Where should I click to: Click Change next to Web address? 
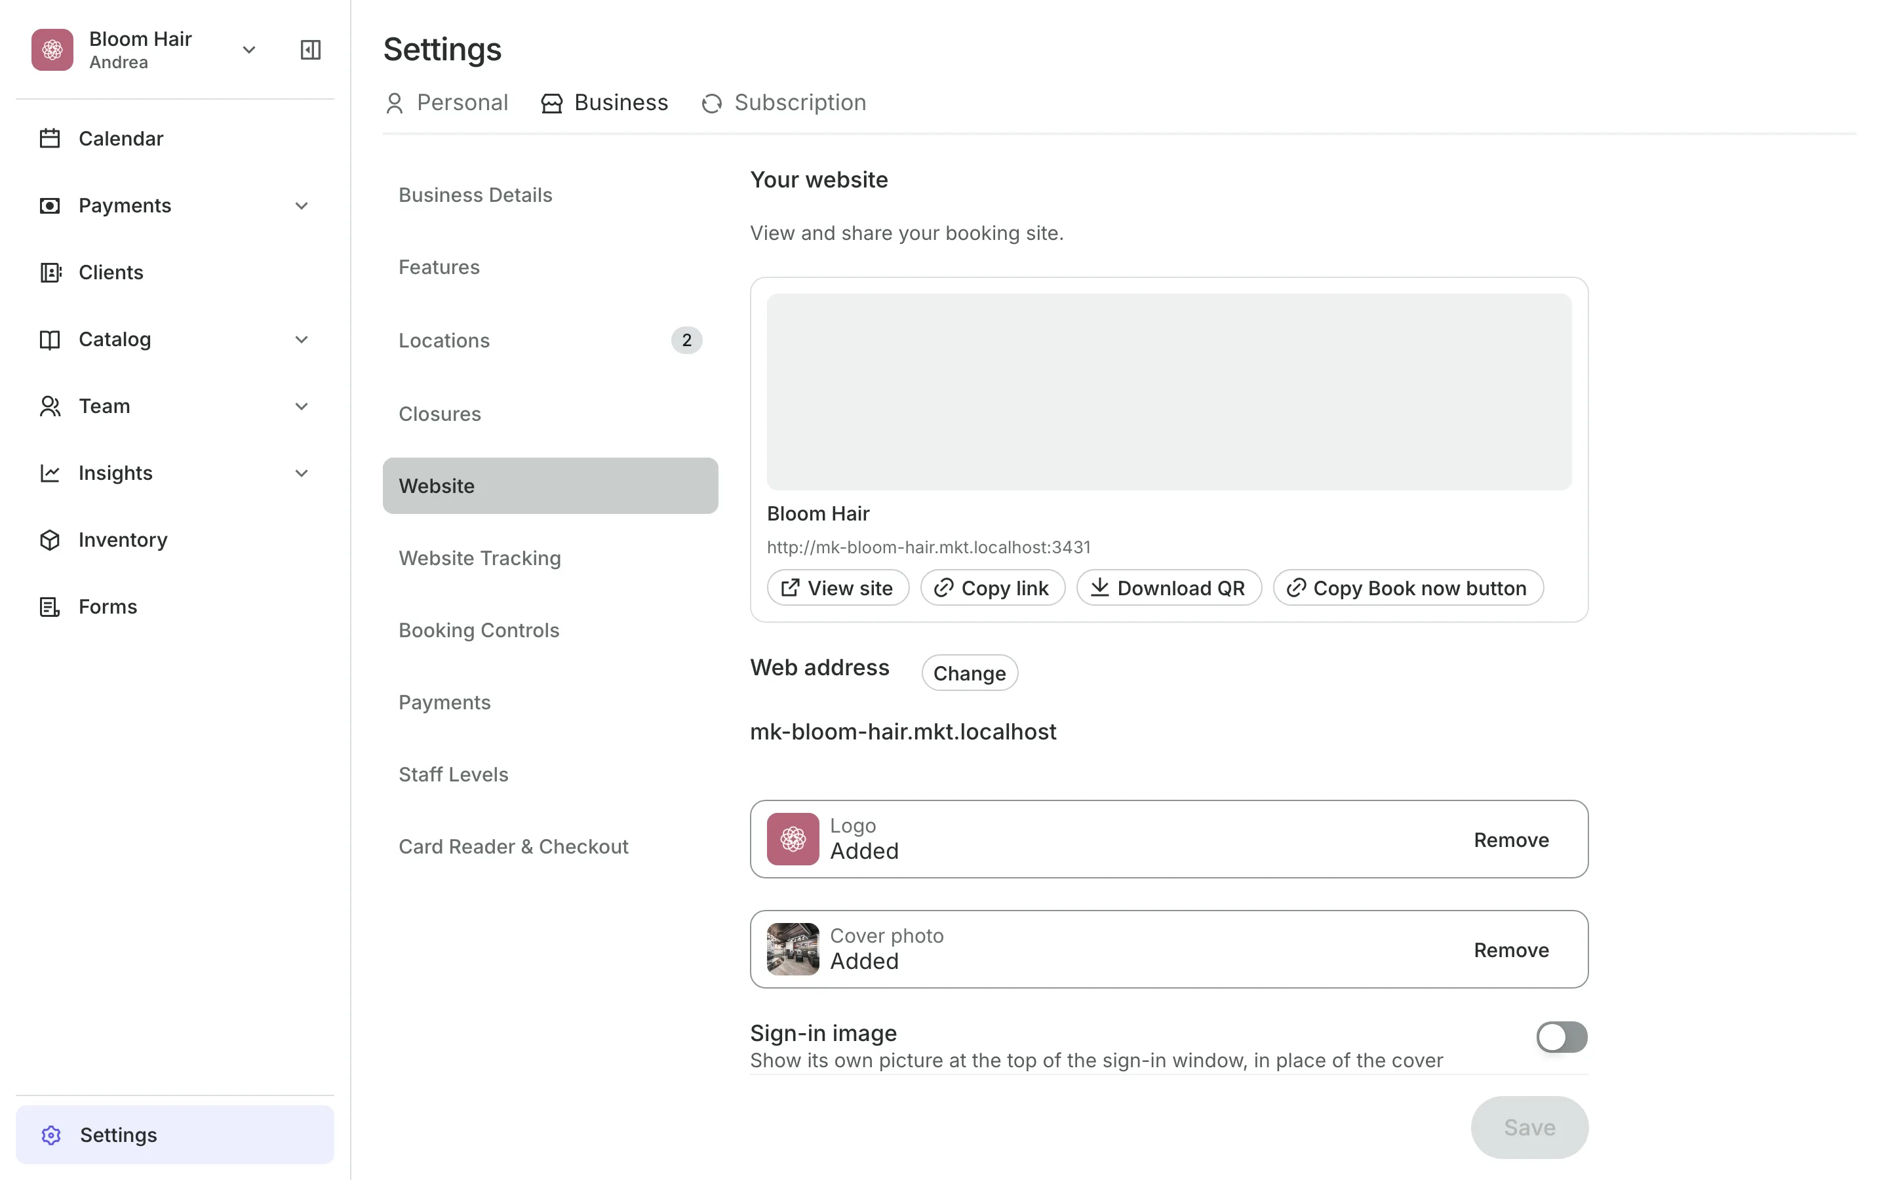[x=970, y=673]
